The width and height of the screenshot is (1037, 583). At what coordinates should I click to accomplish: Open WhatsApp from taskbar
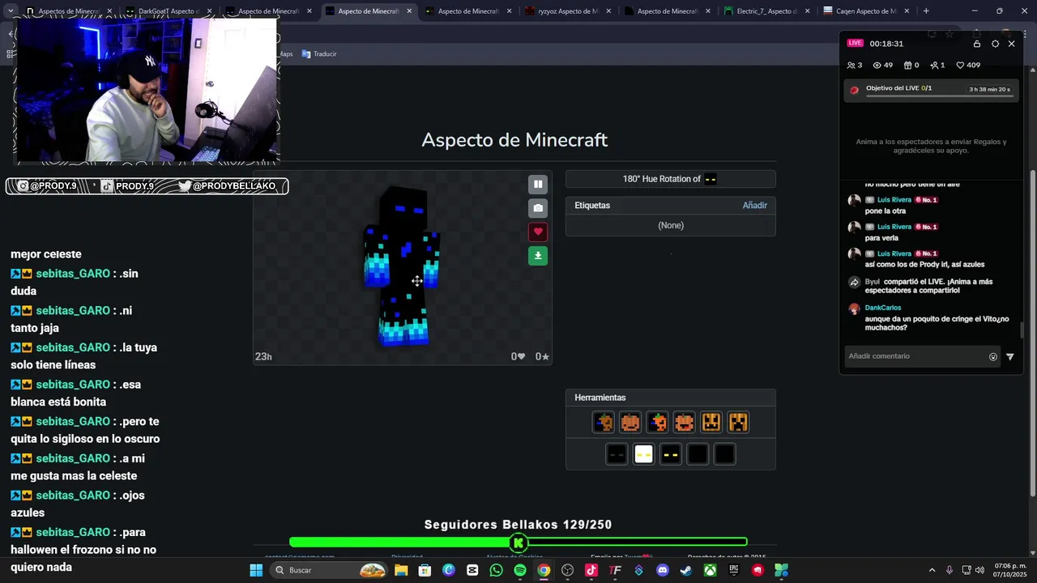pos(496,570)
